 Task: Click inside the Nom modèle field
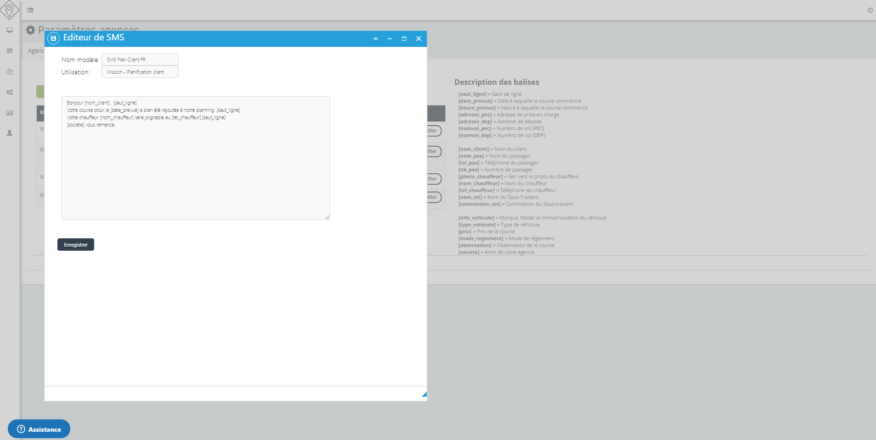point(140,59)
